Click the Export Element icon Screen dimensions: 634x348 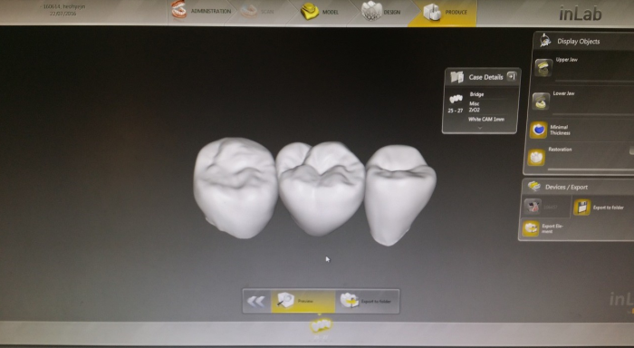click(530, 228)
